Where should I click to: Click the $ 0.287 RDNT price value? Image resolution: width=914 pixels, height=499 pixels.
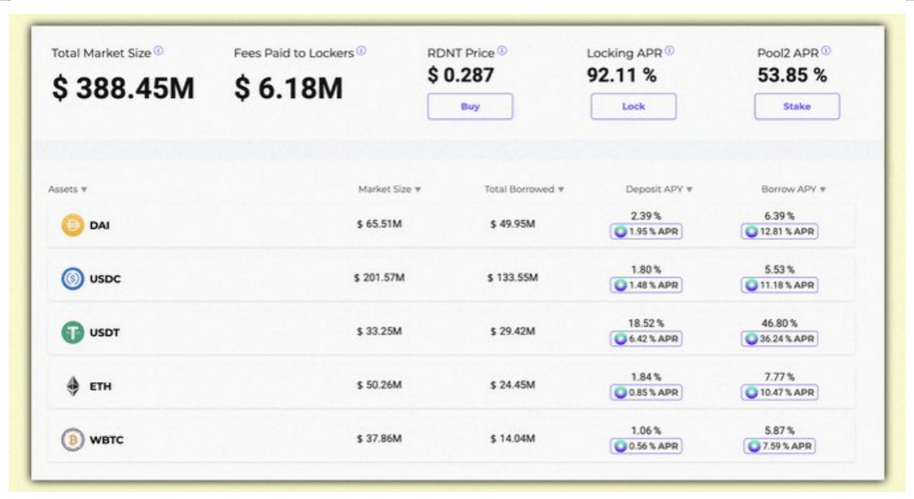point(460,75)
